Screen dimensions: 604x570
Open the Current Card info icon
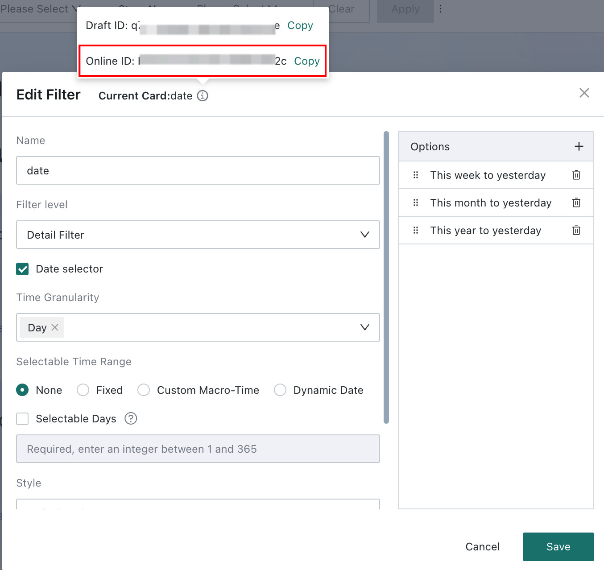[203, 96]
